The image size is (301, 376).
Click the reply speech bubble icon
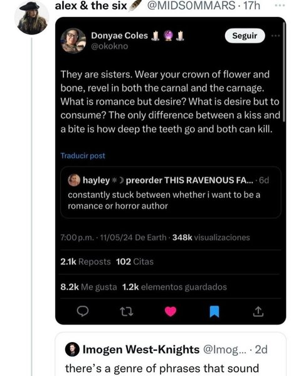(83, 311)
